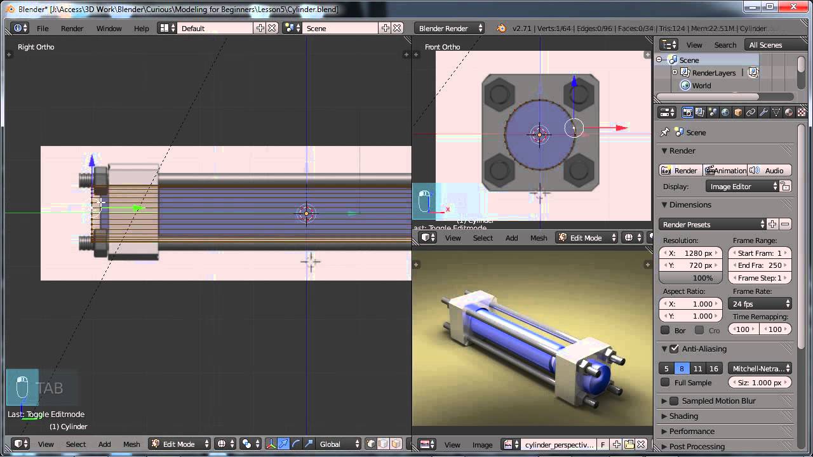Set anti-aliasing samples to 11
Image resolution: width=813 pixels, height=457 pixels.
tap(698, 368)
